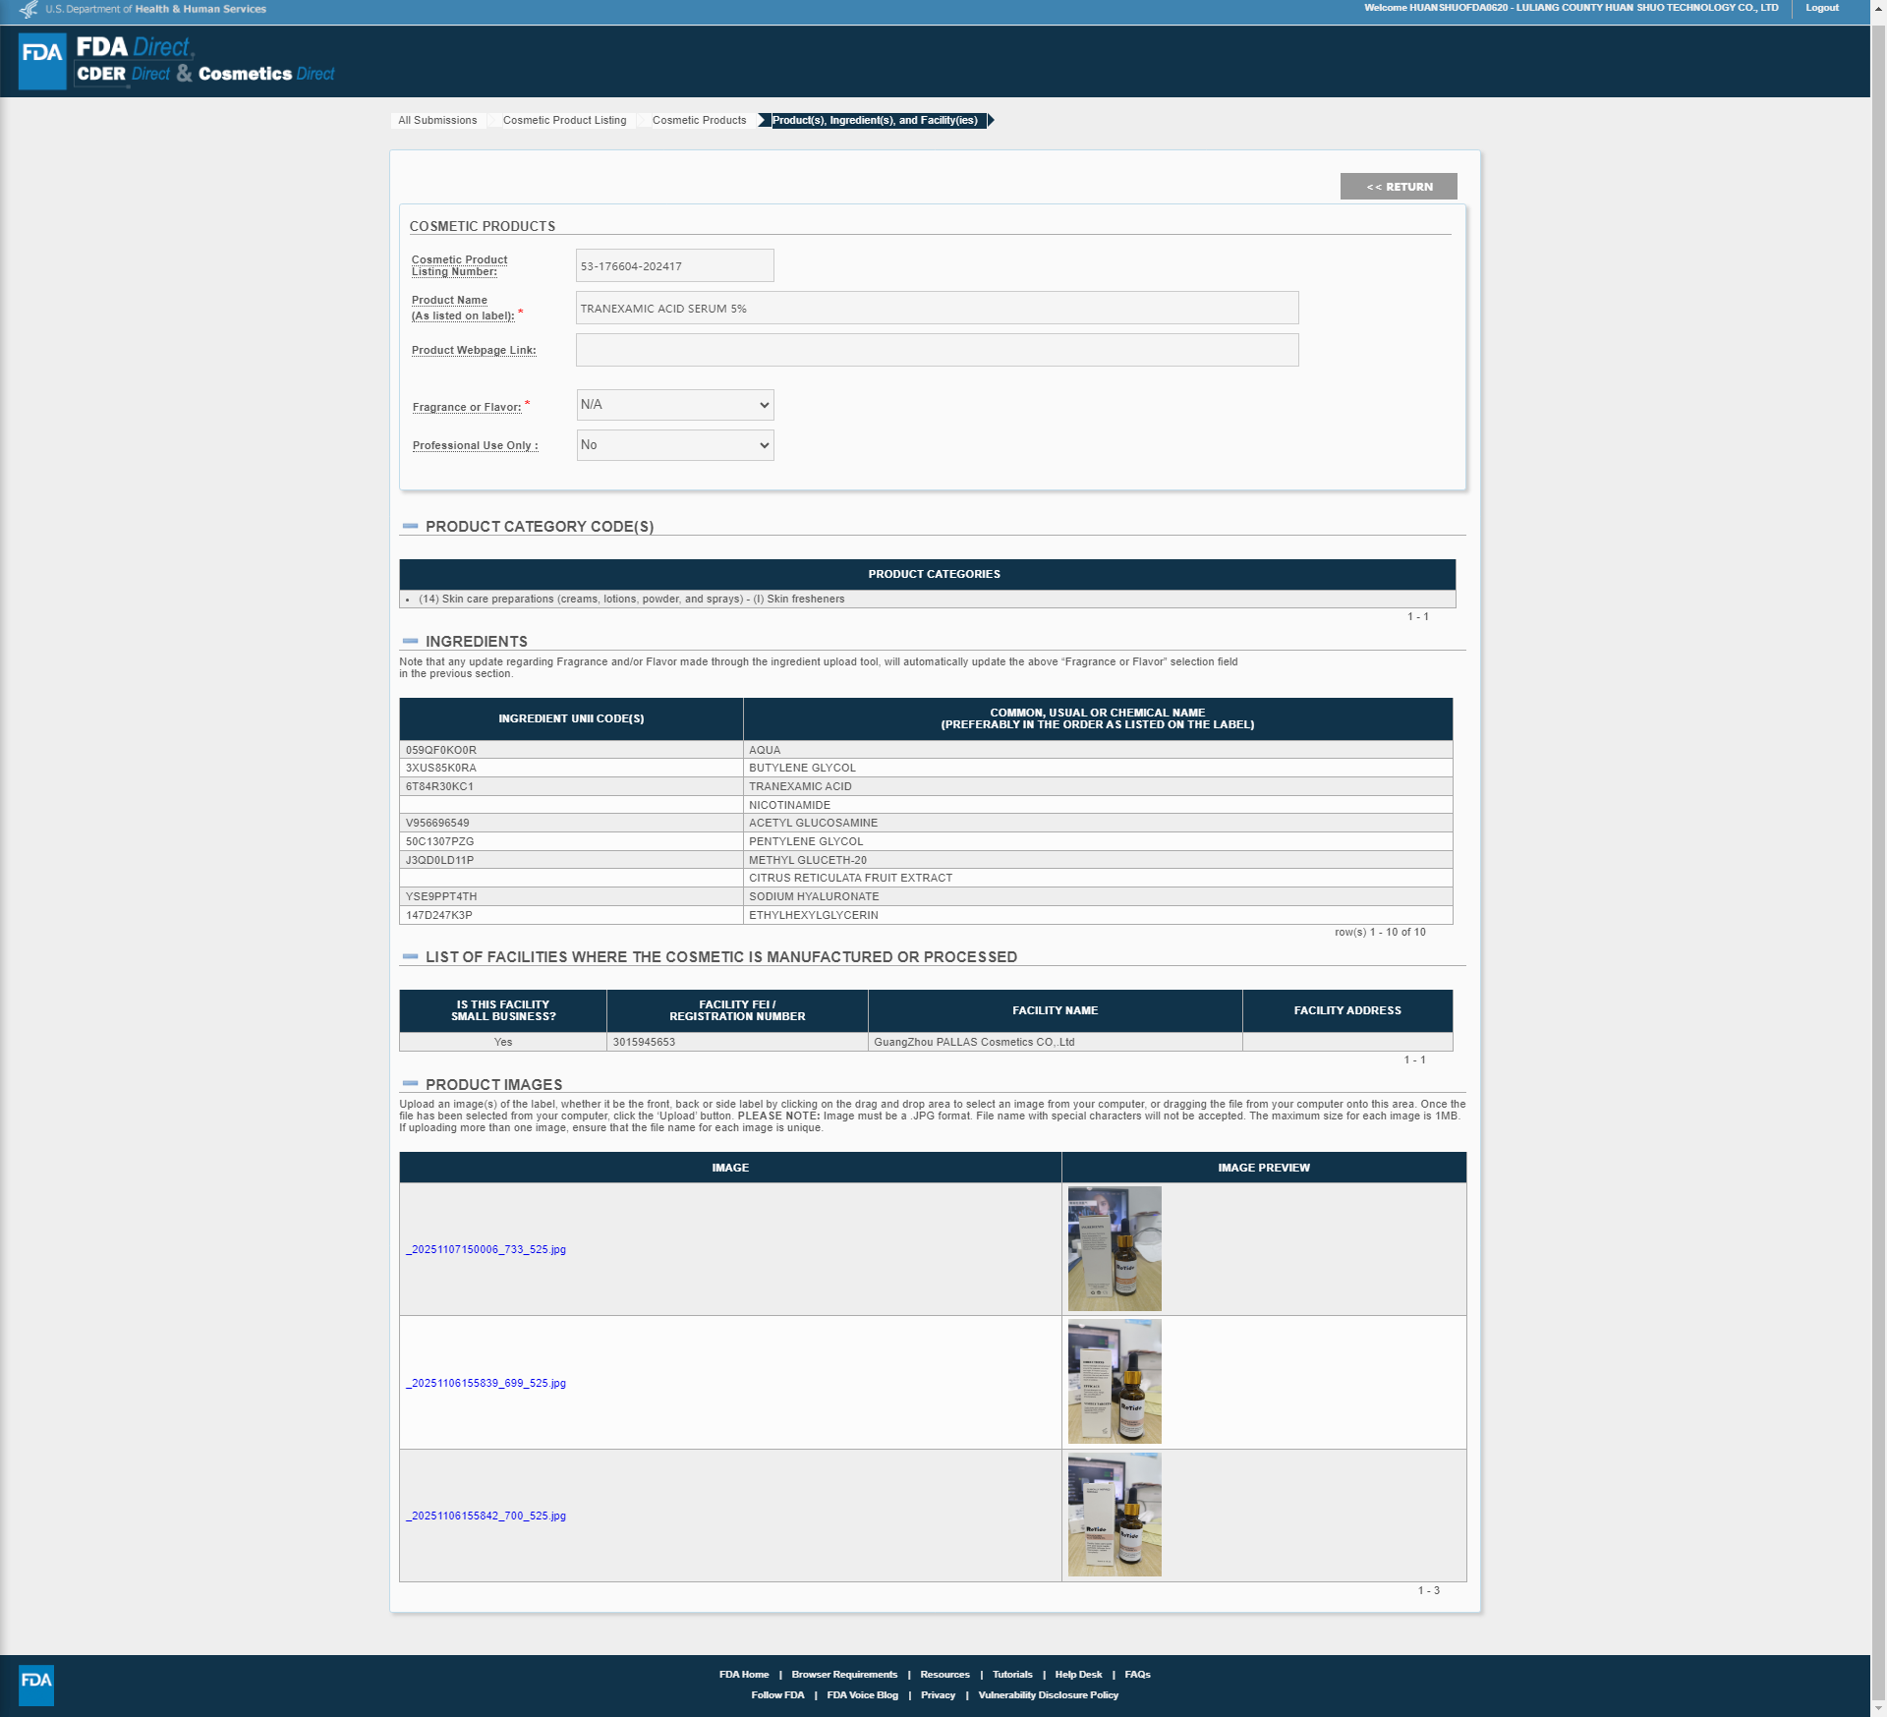The image size is (1887, 1717).
Task: Click the FDA logo in footer
Action: (x=36, y=1685)
